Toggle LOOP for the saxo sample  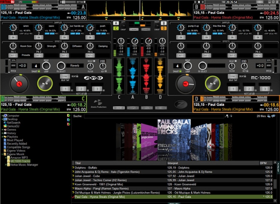pos(47,34)
